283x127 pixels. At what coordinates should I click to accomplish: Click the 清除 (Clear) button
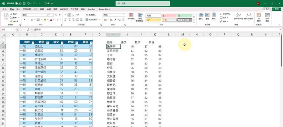224,21
